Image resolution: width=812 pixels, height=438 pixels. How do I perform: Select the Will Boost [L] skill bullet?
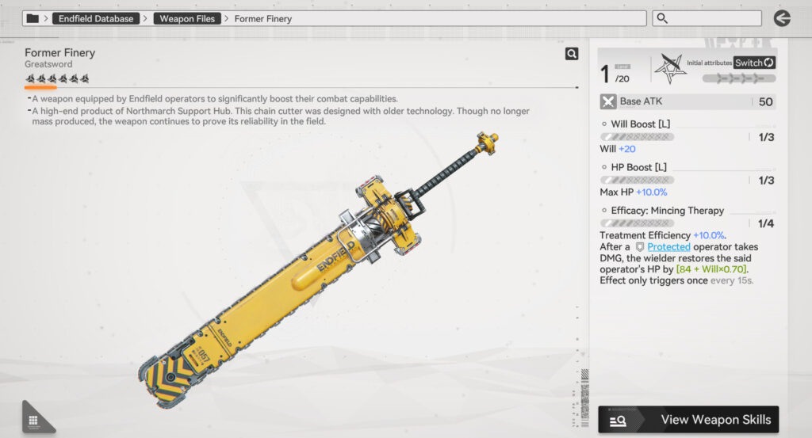point(604,124)
